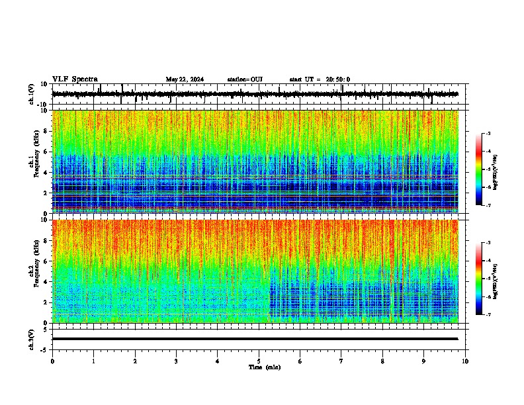The width and height of the screenshot is (524, 405).
Task: Click the "-3" label on ch.2 colorbar
Action: coord(488,243)
